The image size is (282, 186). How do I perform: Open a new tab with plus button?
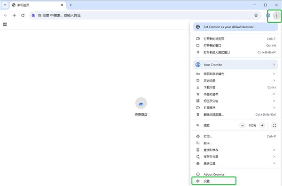pyautogui.click(x=70, y=5)
